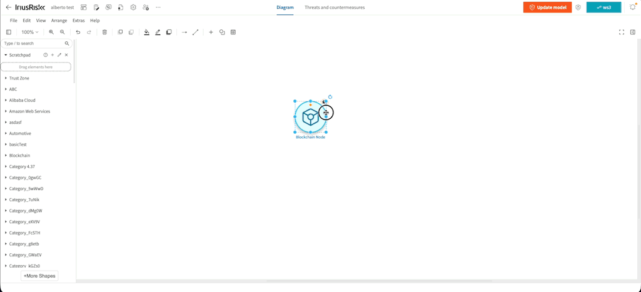Expand the basicTest category
This screenshot has width=641, height=292.
click(x=18, y=144)
